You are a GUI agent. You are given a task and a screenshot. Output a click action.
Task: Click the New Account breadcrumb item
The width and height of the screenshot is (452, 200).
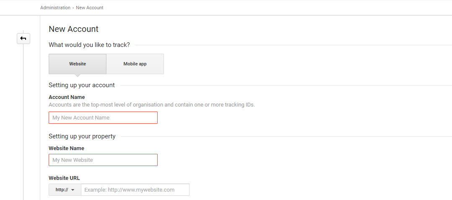pos(89,8)
